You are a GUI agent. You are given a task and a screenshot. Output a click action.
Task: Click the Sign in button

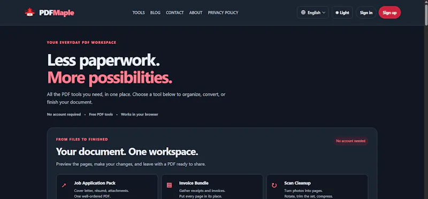coord(366,12)
